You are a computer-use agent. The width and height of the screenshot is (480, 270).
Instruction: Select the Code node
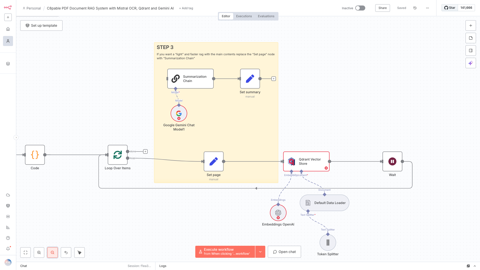35,155
